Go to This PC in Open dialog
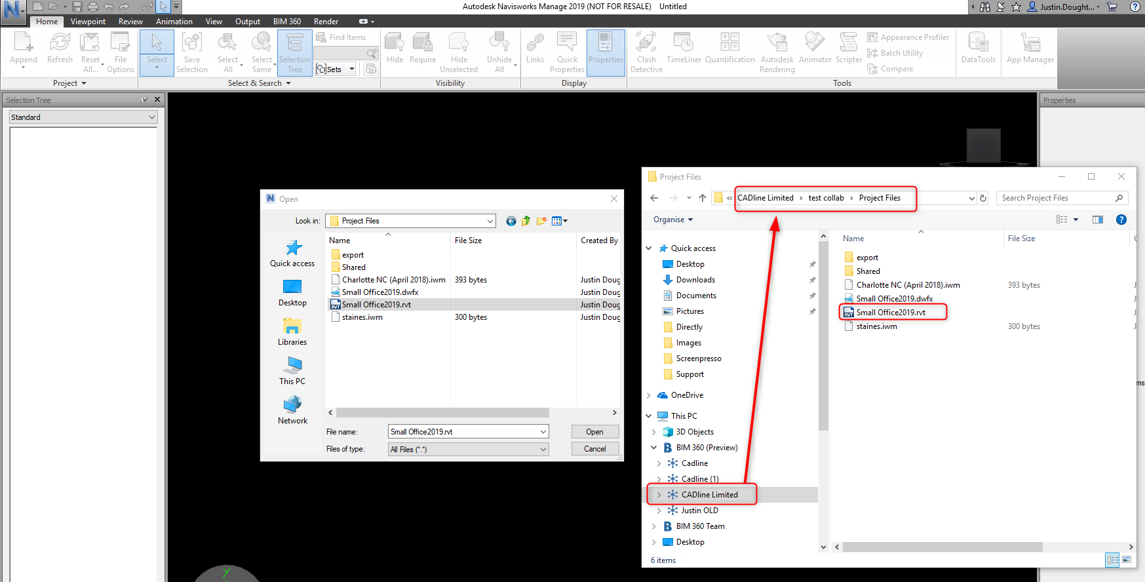This screenshot has width=1145, height=582. 292,370
